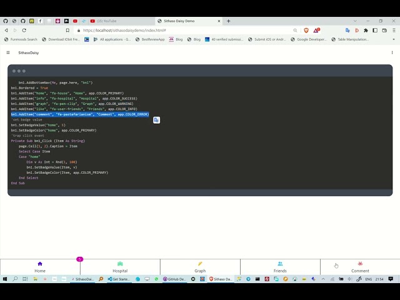Open Table Manipulation bookmark
The height and width of the screenshot is (300, 400).
(350, 39)
